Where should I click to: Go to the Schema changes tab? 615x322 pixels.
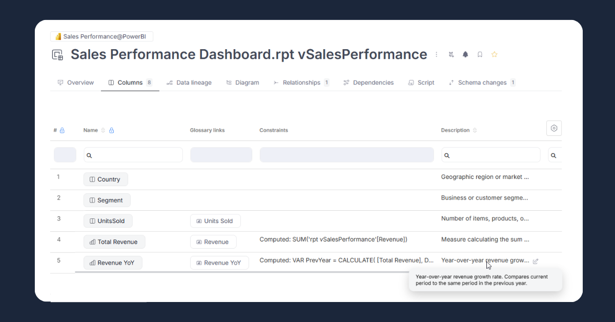coord(482,83)
